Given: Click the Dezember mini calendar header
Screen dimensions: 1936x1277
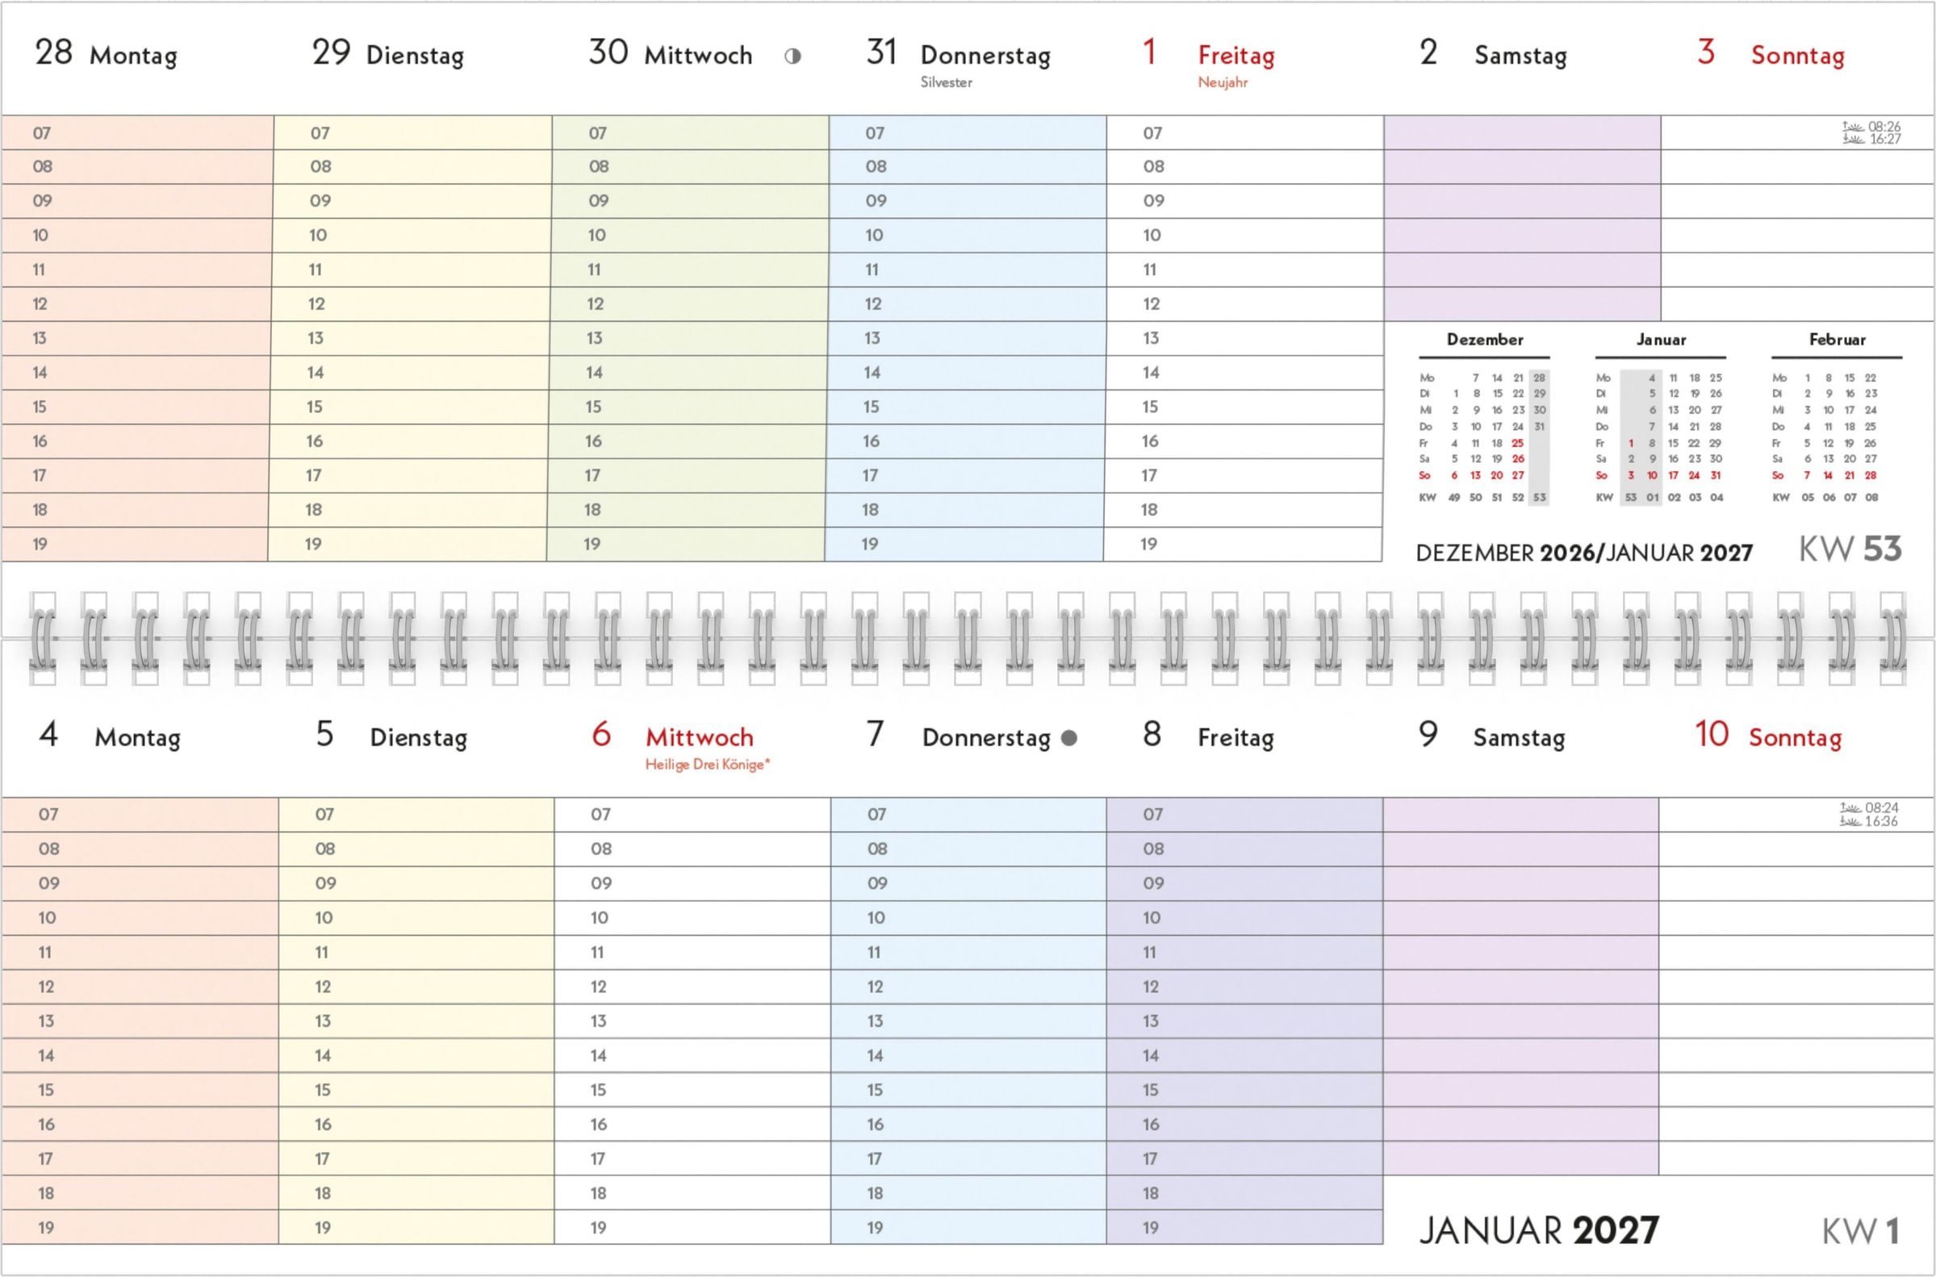Looking at the screenshot, I should [x=1484, y=340].
